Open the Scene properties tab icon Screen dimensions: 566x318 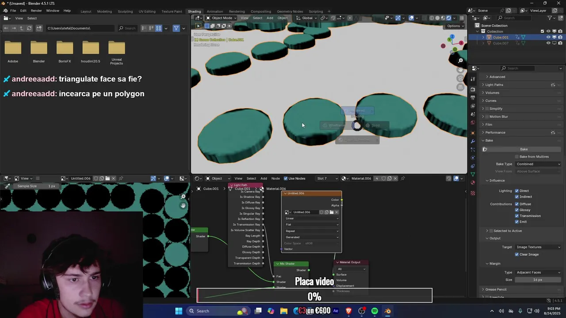(473, 114)
